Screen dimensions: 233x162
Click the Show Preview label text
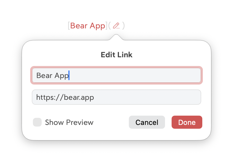coord(69,122)
